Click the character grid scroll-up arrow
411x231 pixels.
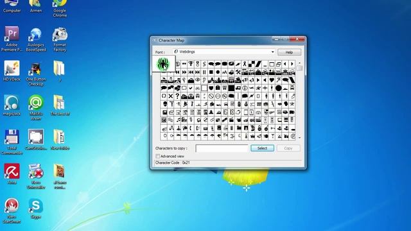point(299,63)
